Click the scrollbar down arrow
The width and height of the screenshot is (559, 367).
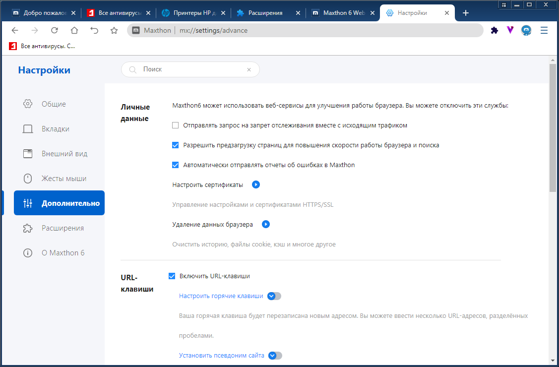point(553,360)
